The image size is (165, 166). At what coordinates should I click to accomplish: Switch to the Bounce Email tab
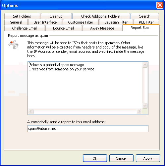click(64, 28)
